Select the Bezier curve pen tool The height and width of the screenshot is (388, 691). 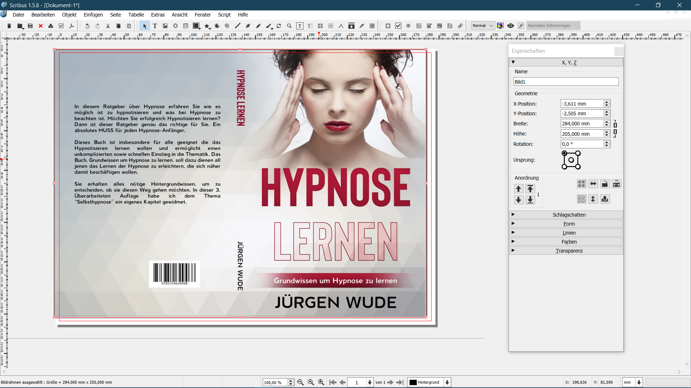point(248,26)
